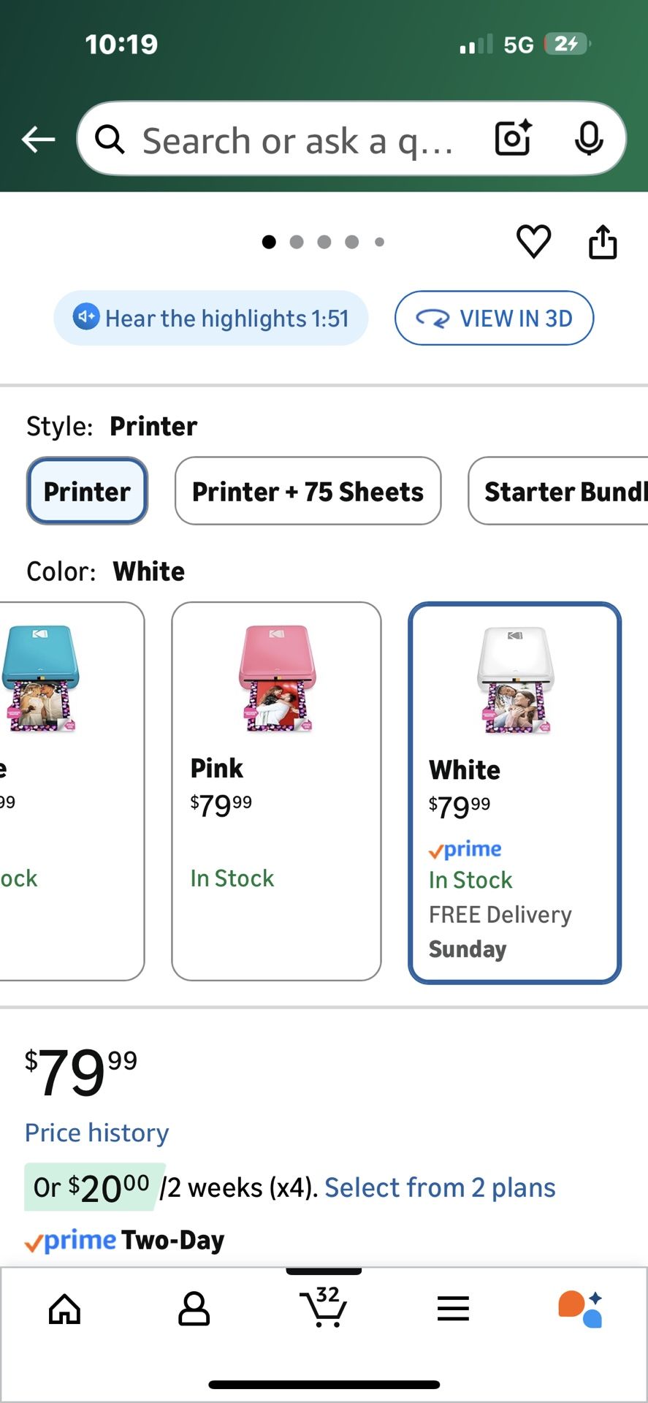Select the Pink color swatch
Viewport: 648px width, 1403px height.
pyautogui.click(x=276, y=791)
